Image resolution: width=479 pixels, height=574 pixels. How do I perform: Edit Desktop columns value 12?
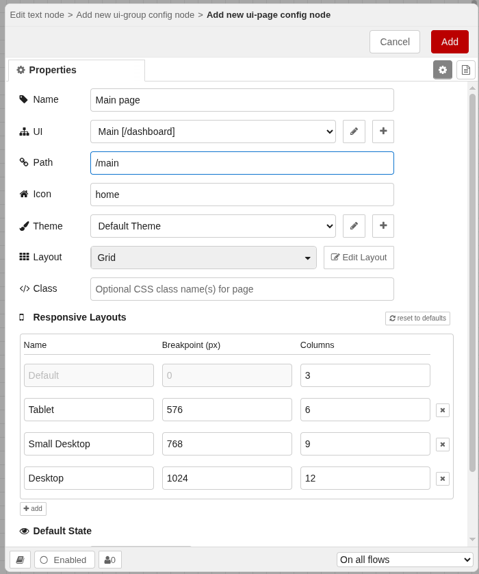(x=365, y=478)
